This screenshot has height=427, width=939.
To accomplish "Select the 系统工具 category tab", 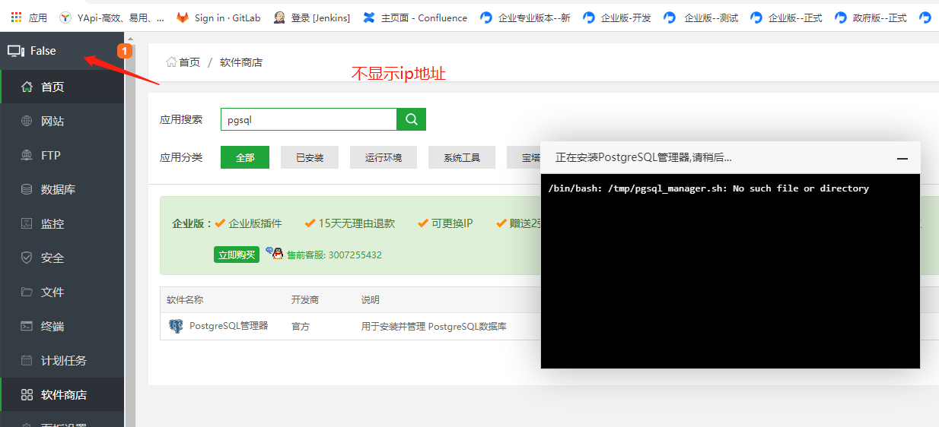I will (x=462, y=157).
